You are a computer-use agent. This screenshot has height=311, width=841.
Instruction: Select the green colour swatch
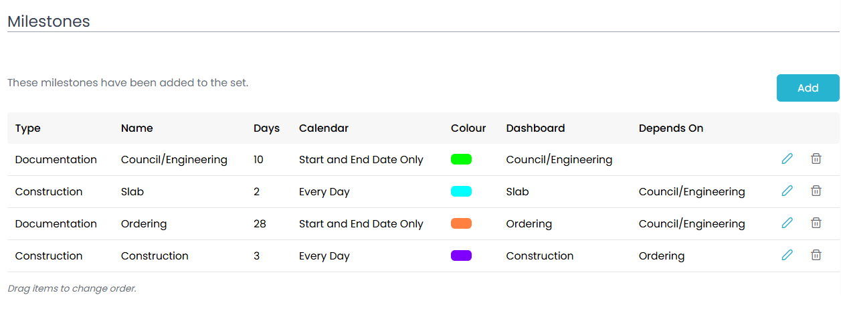[x=461, y=159]
